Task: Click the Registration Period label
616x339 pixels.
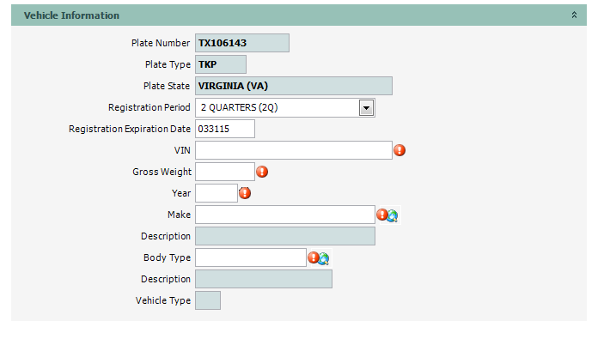Action: point(149,107)
